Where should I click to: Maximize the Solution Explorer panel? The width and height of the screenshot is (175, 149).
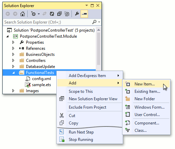pyautogui.click(x=92, y=5)
